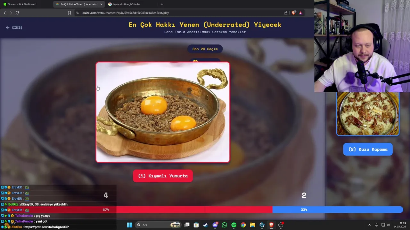Click the blue 33% vote bar
The height and width of the screenshot is (230, 410).
[338, 210]
